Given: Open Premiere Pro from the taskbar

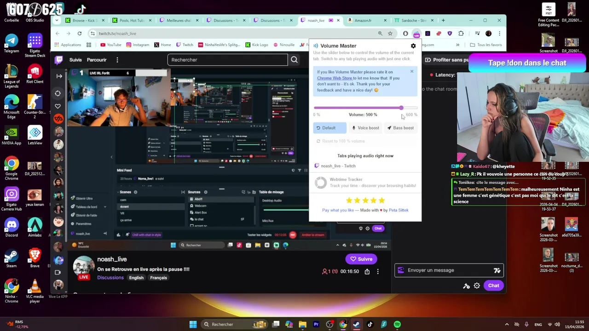Looking at the screenshot, I should click(316, 325).
